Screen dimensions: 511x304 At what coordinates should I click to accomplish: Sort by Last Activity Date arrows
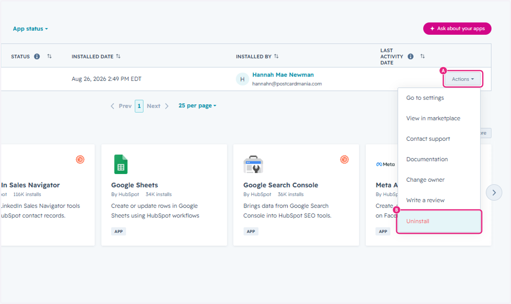click(x=422, y=56)
